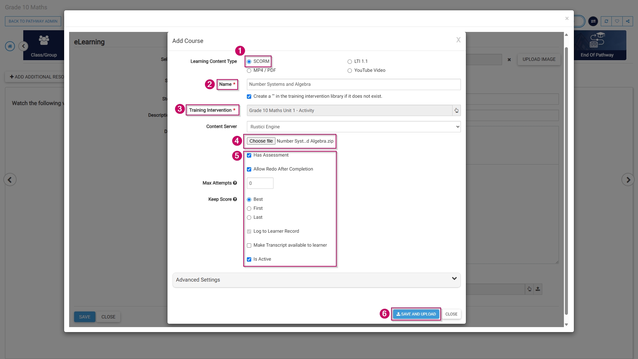Toggle the Is Active checkbox
The image size is (638, 359).
[x=249, y=259]
